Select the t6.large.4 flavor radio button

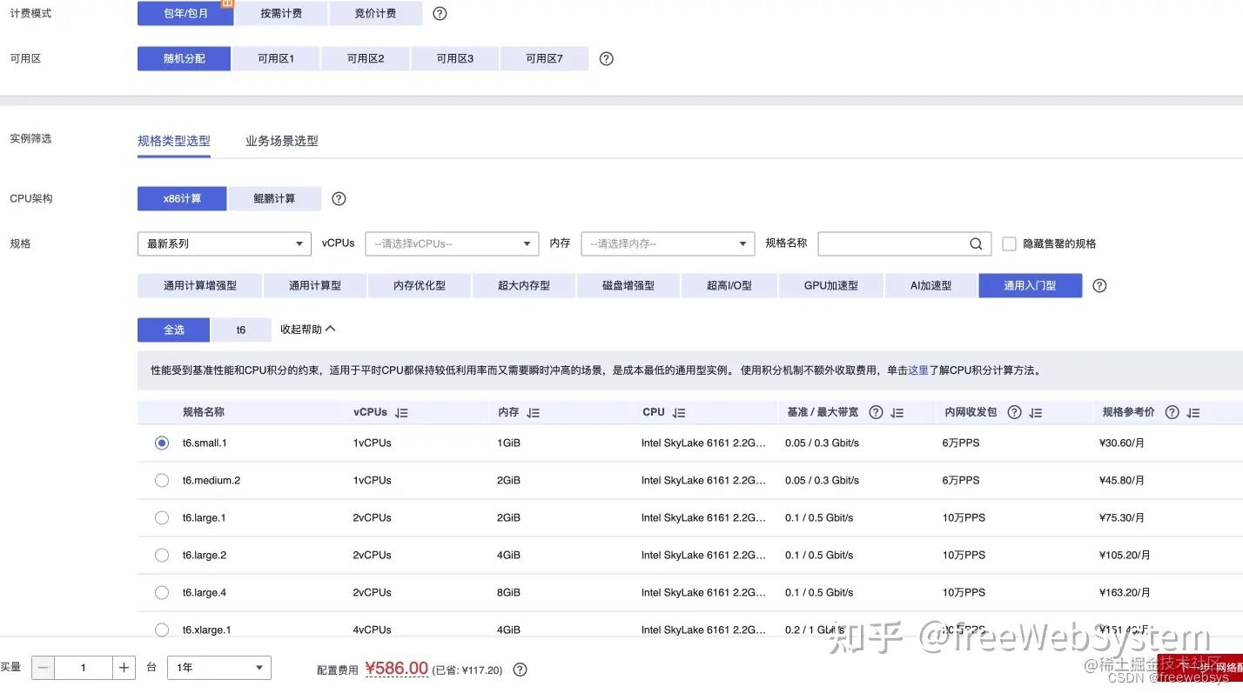point(161,592)
